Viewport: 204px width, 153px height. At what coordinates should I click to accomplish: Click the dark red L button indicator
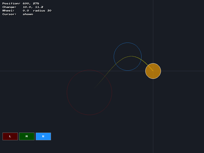[x=10, y=136]
